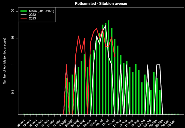
Task: Click the x-axis label '02-Jan'
Action: pos(21,123)
